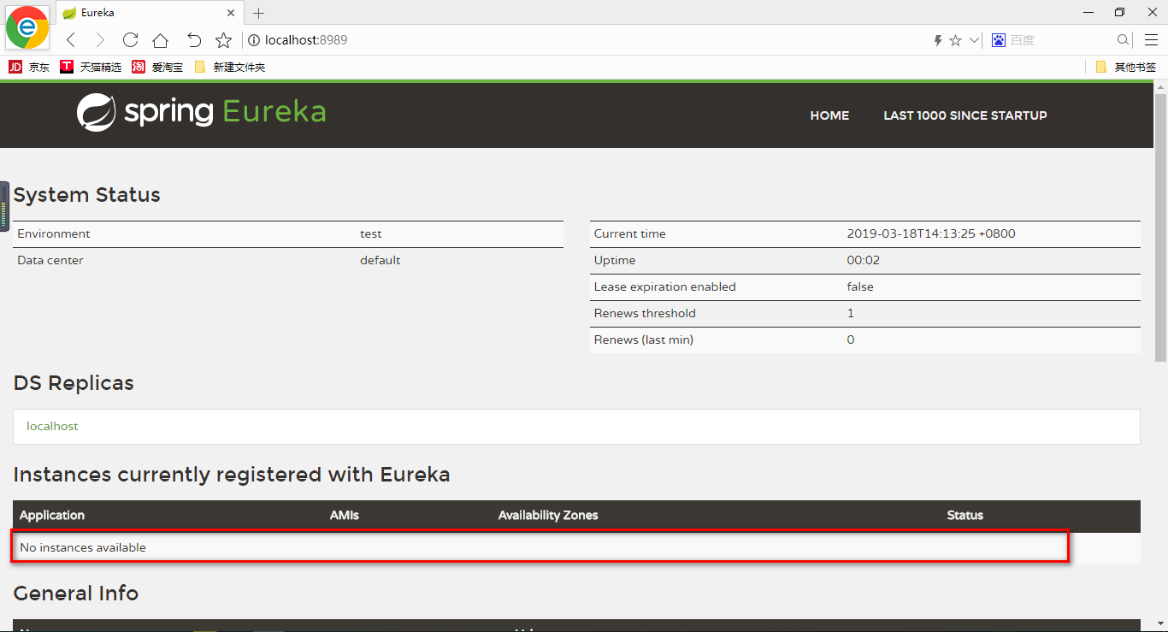
Task: Click the 'General Info' heading
Action: (76, 593)
